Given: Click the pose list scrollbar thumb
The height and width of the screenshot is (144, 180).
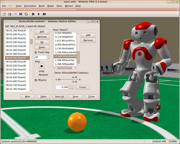Looking at the screenshot, I should click(x=31, y=41).
